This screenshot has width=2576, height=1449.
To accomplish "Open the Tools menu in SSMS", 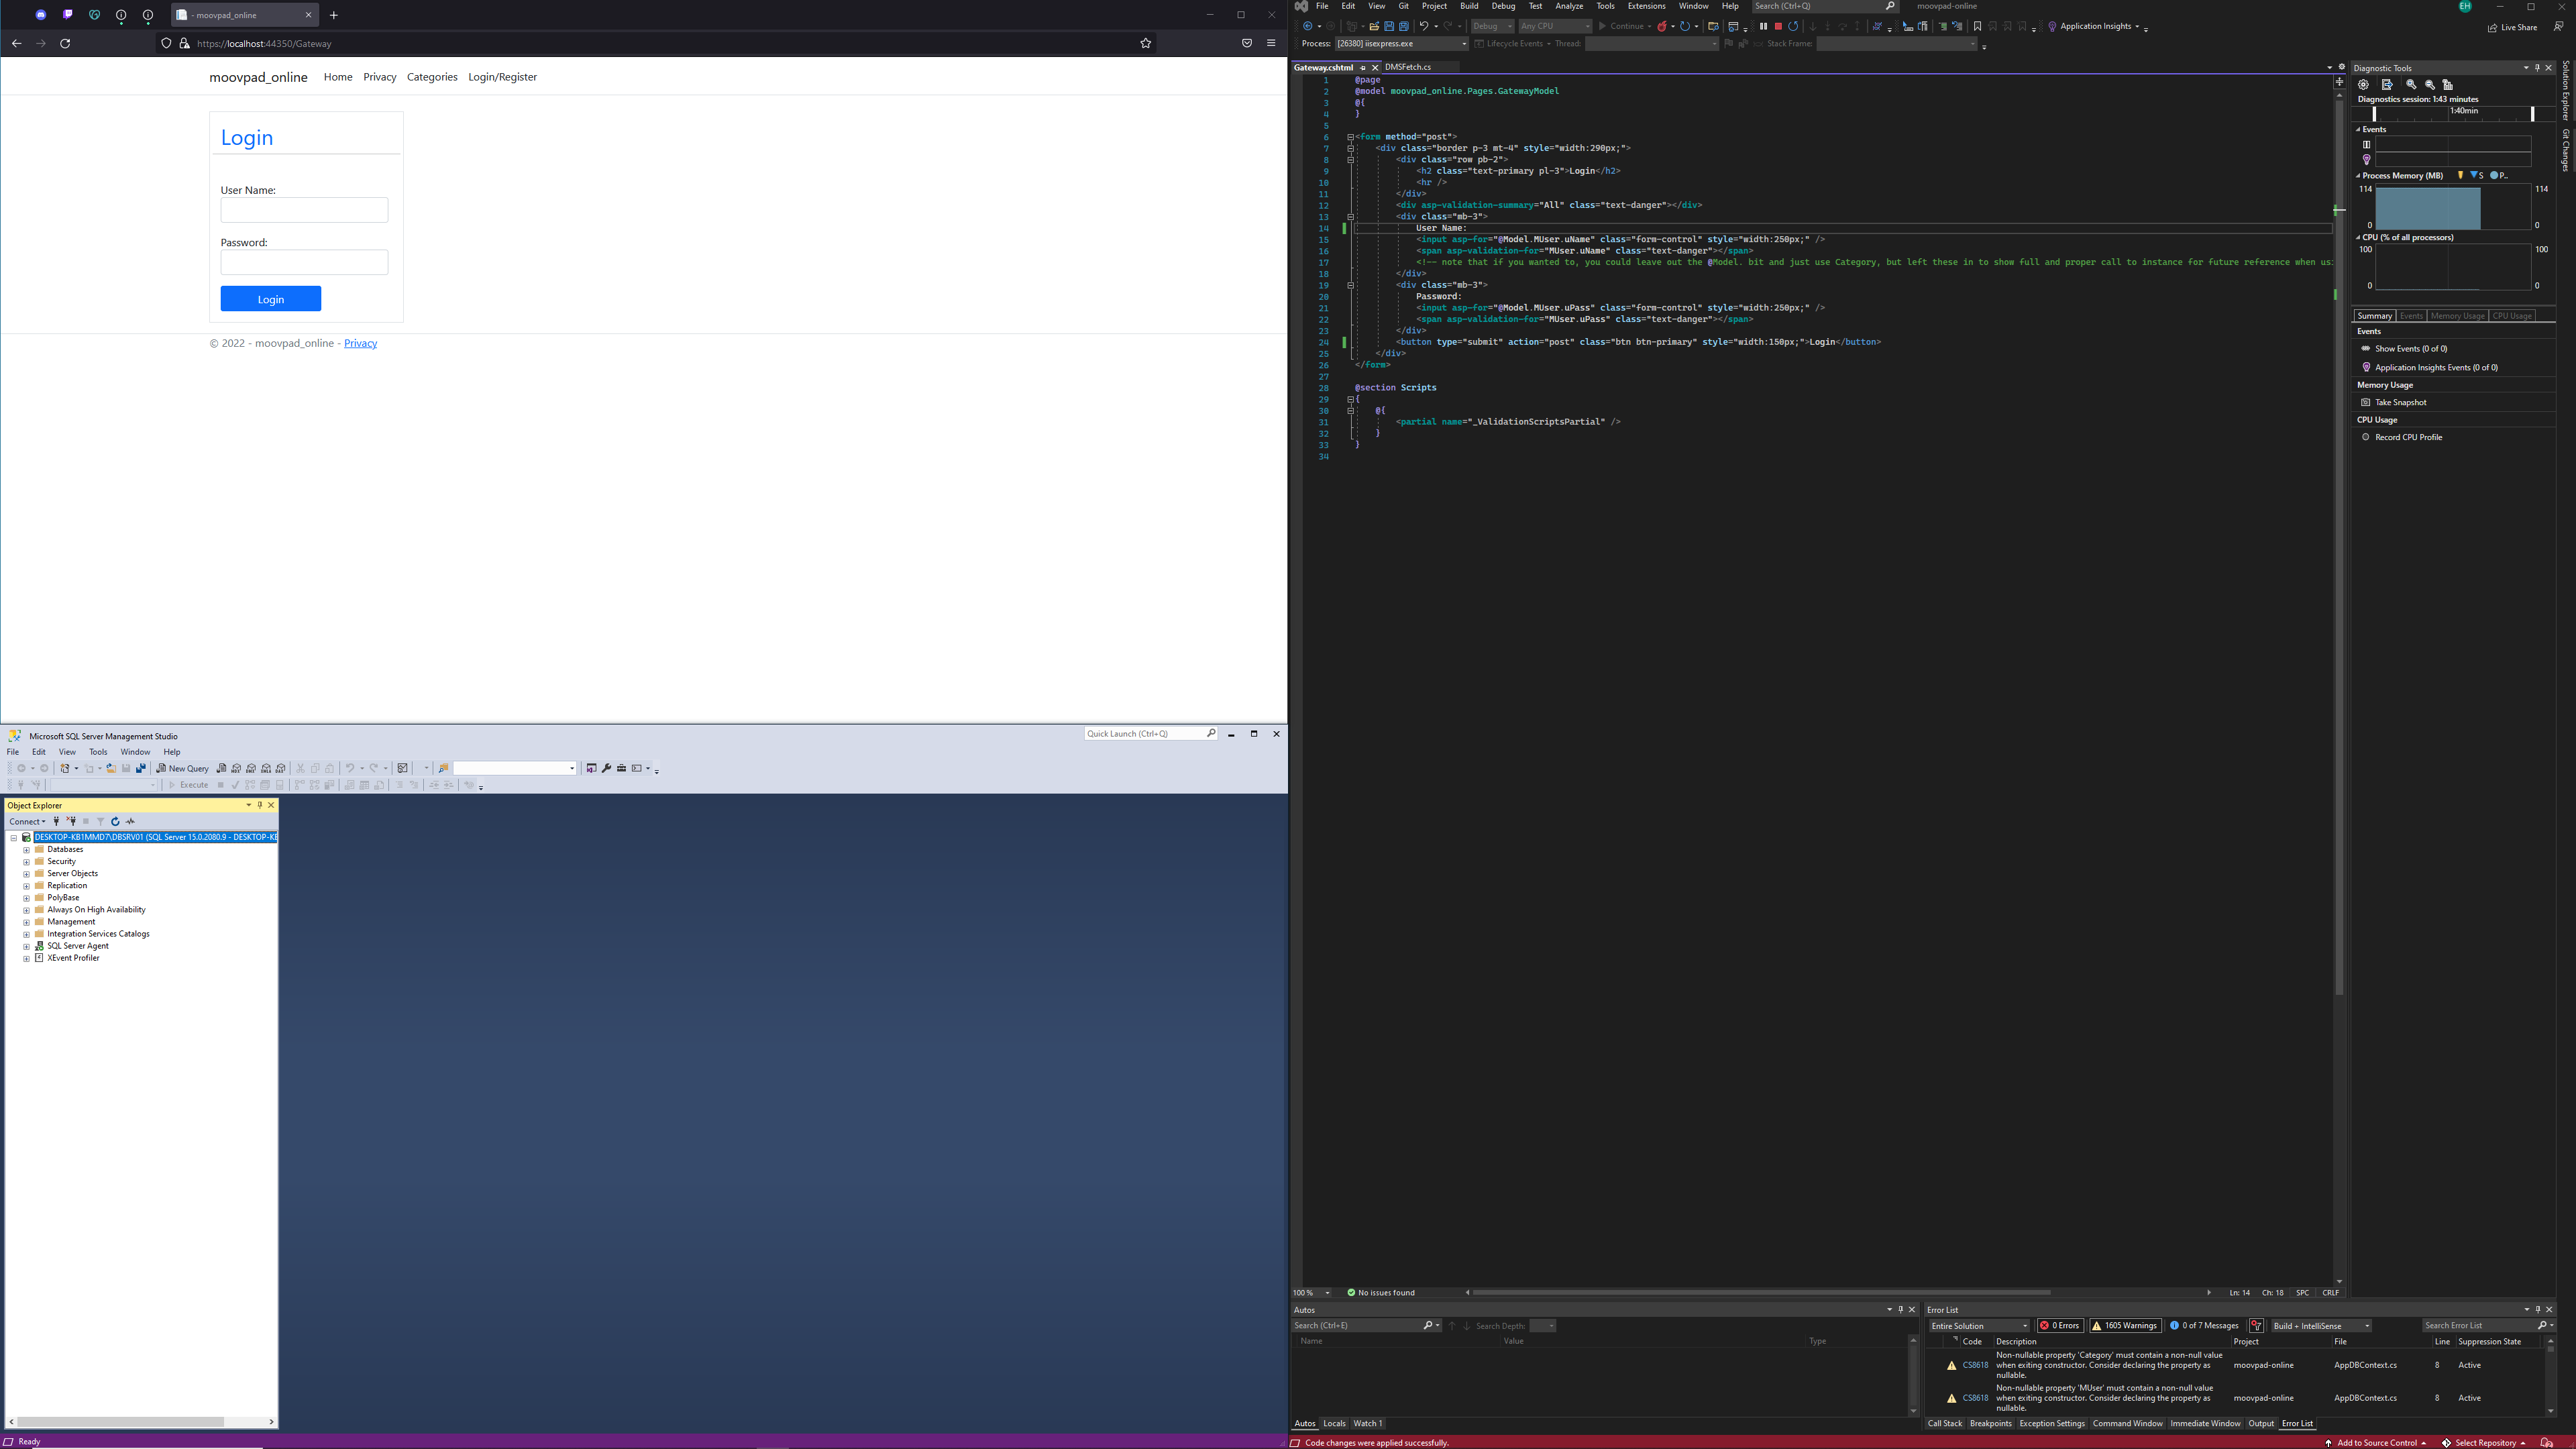I will point(98,752).
